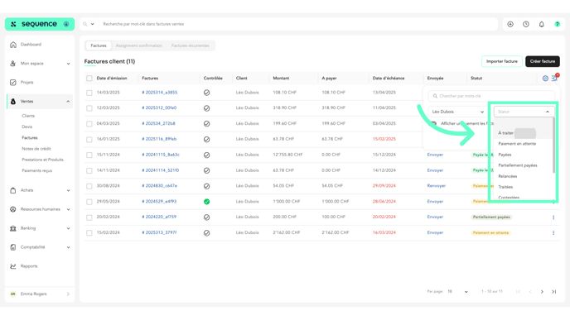Choose Paiement en attente status option
Screen dimensions: 570x320
pyautogui.click(x=517, y=144)
